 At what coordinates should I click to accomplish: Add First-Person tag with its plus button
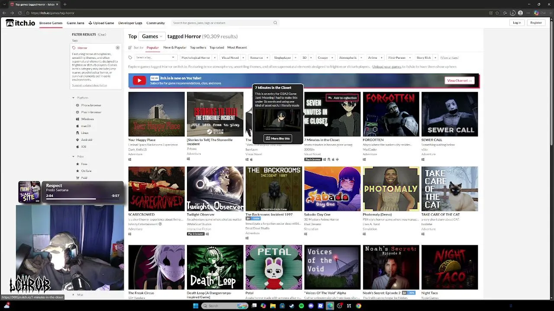(x=410, y=57)
